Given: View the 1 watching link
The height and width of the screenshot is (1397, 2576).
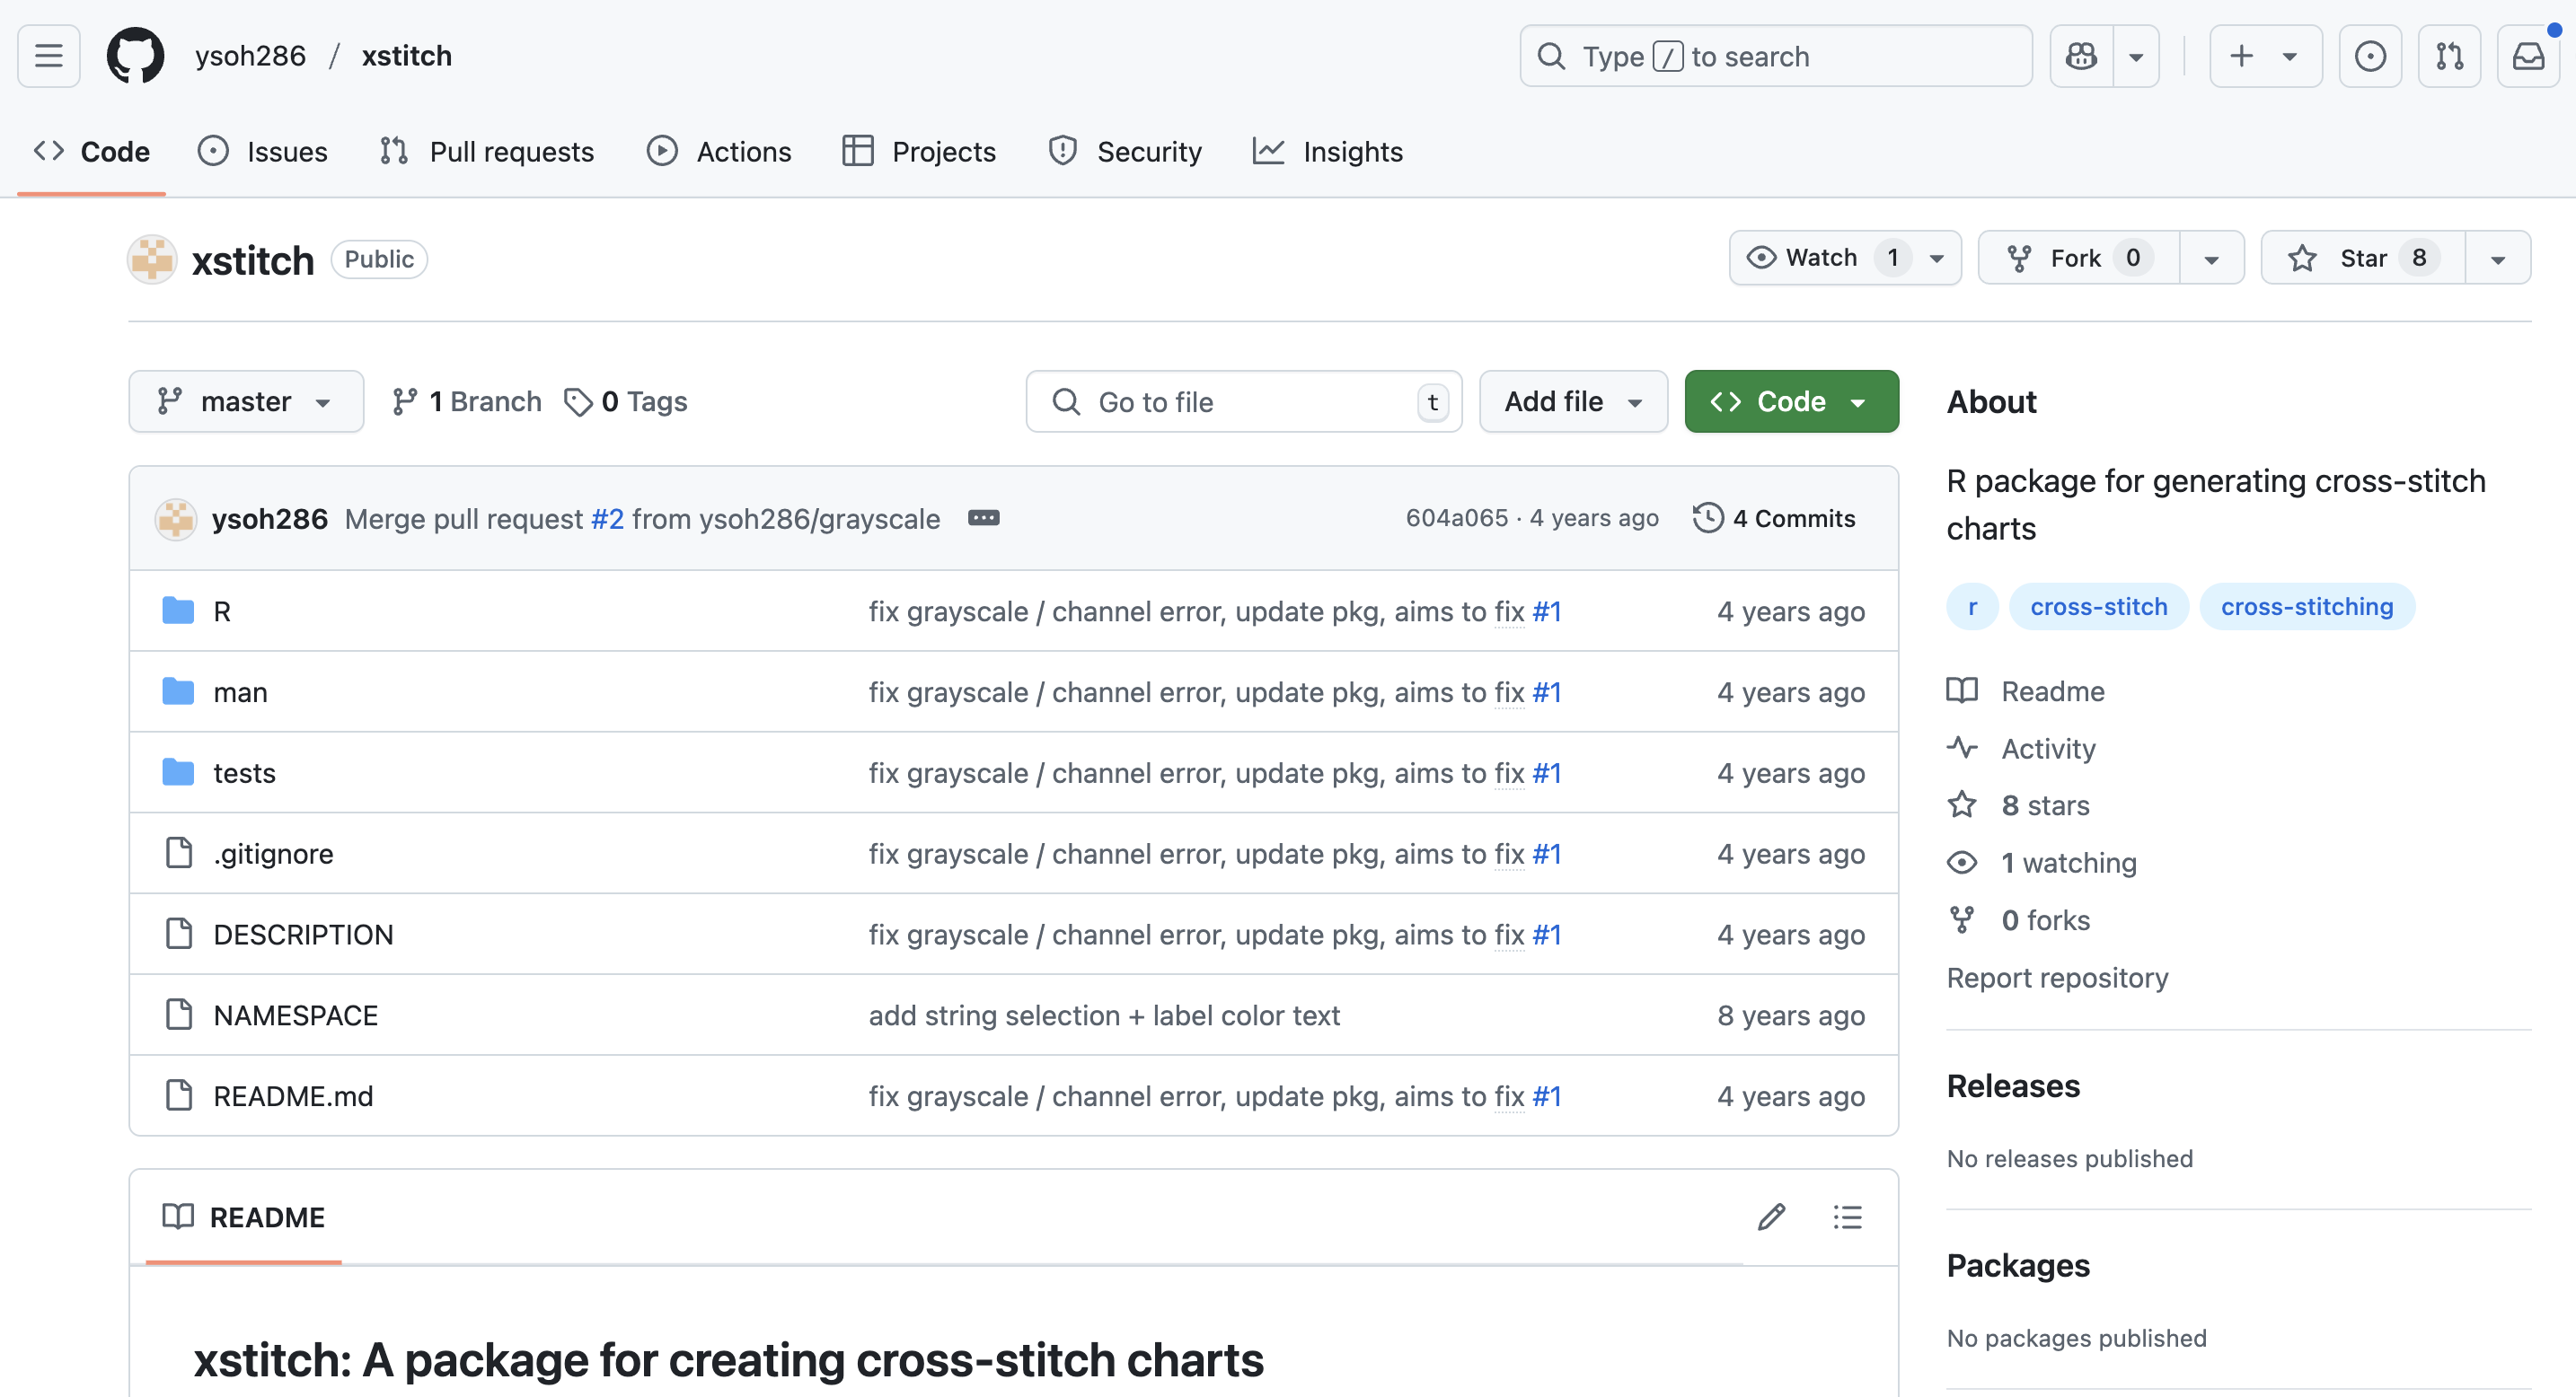Looking at the screenshot, I should [2041, 863].
